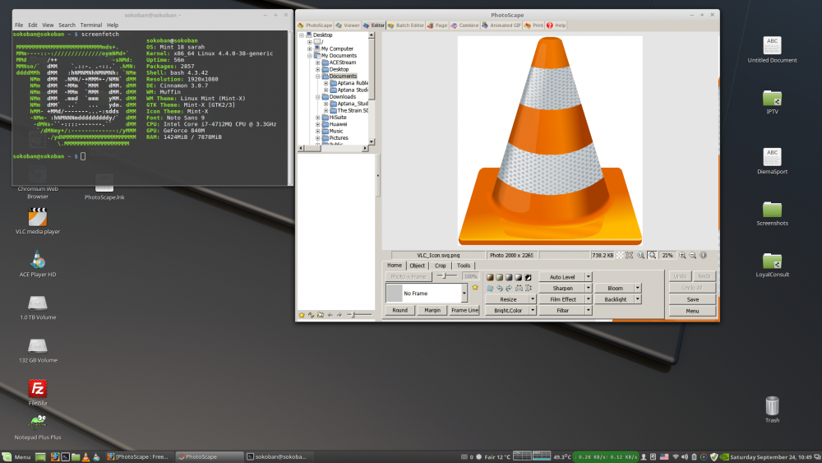Select the Pictures folder in the tree
The width and height of the screenshot is (822, 463).
[x=339, y=138]
